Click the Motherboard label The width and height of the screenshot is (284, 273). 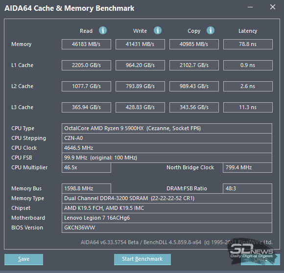(28, 218)
